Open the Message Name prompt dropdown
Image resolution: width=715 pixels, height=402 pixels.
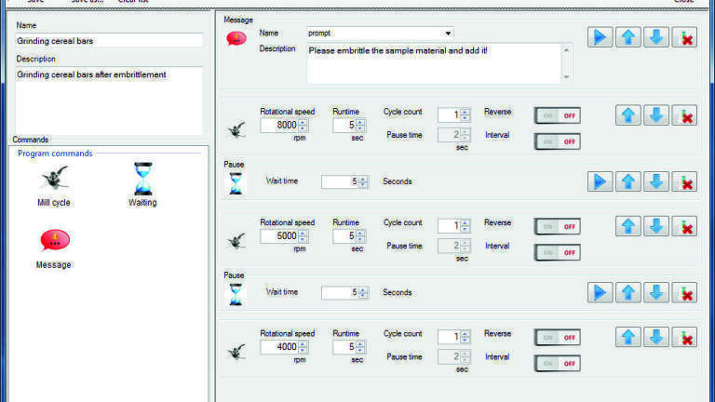448,33
